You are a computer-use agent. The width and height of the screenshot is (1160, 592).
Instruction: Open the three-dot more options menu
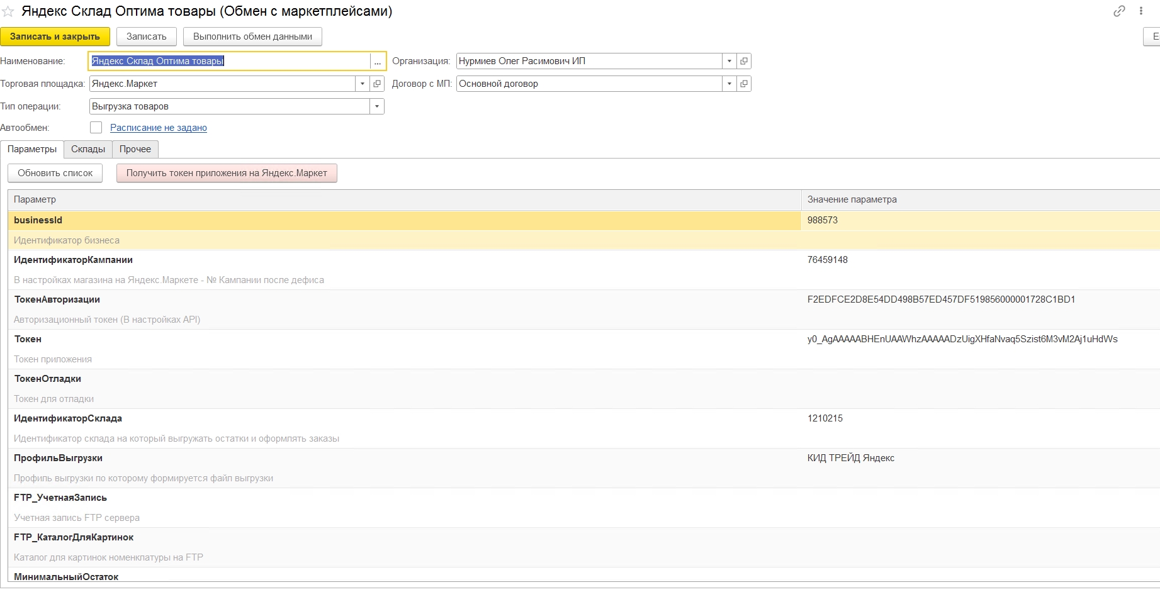(x=1140, y=11)
